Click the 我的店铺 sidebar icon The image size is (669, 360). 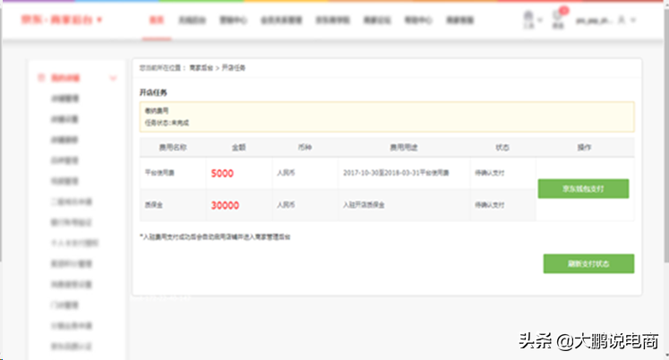[41, 78]
